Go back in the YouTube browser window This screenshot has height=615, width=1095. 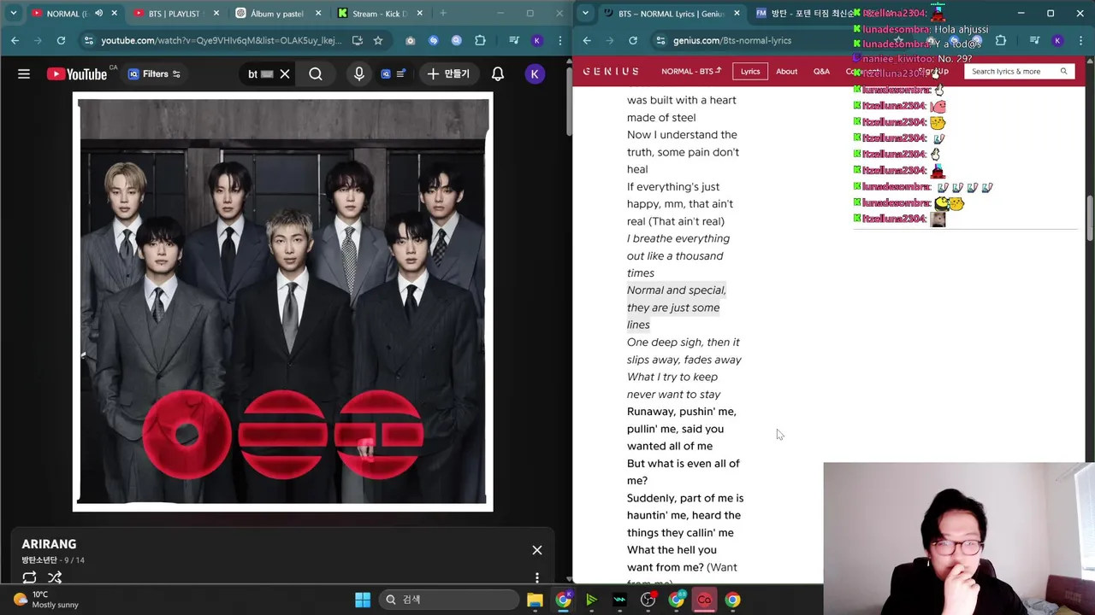tap(15, 40)
